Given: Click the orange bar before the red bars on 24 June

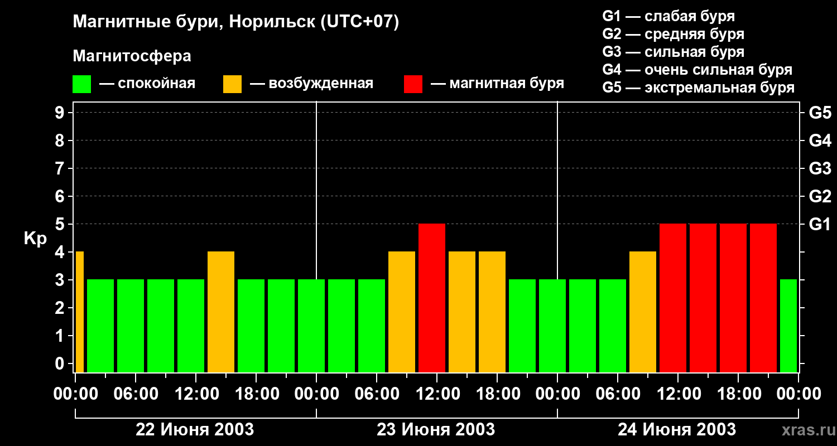Looking at the screenshot, I should pos(643,312).
